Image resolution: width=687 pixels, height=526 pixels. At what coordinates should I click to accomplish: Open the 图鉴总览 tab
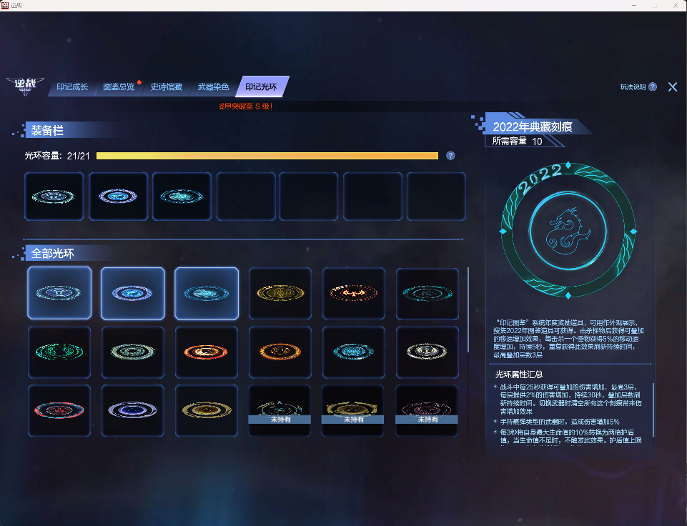coord(119,86)
